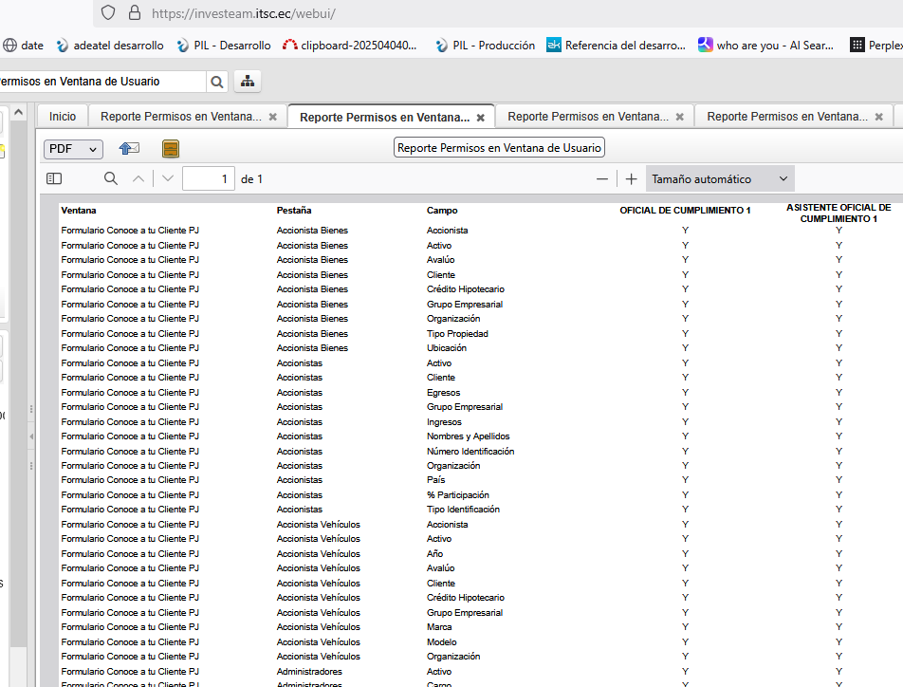Screen dimensions: 903x687
Task: Close the last Reporte Permisos tab on right
Action: (x=878, y=117)
